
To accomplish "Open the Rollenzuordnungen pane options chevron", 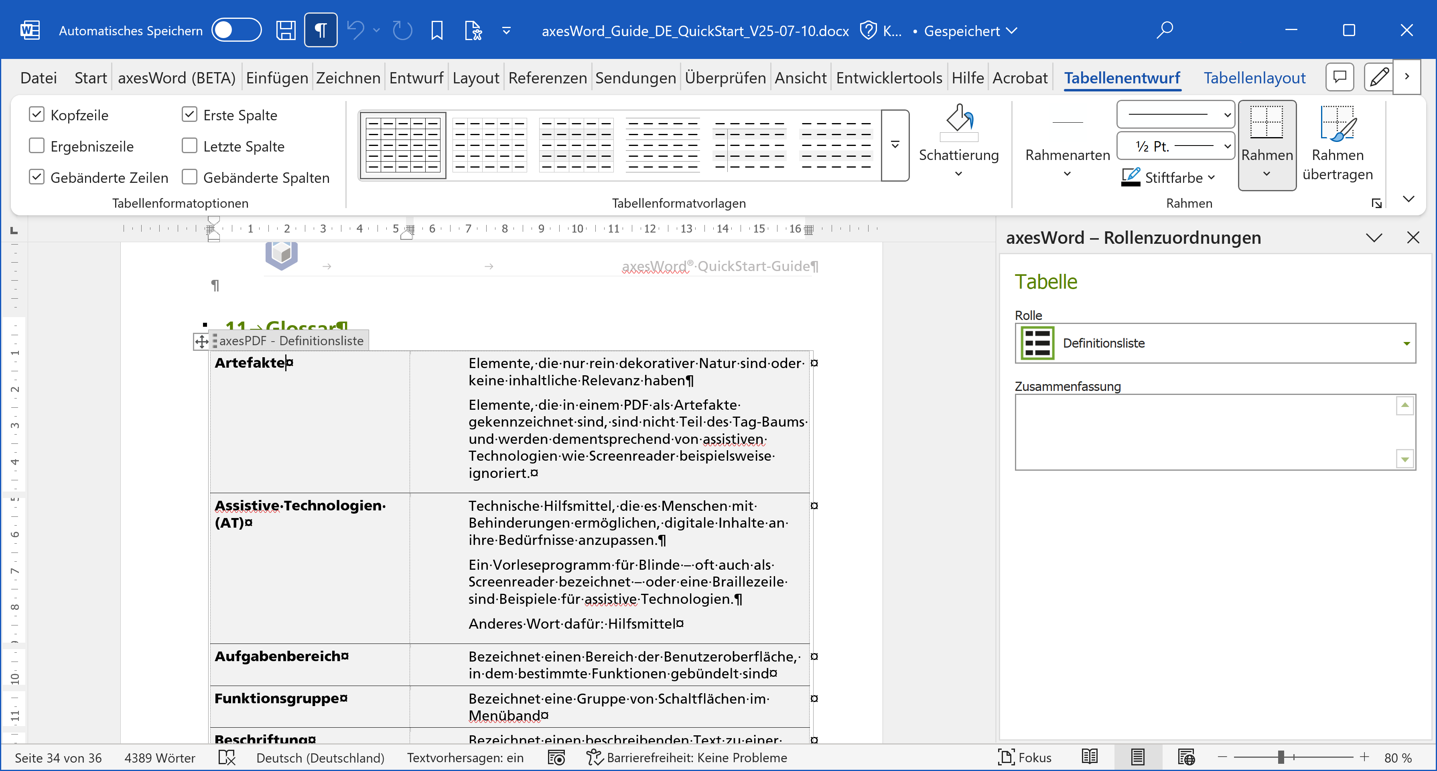I will [x=1374, y=238].
